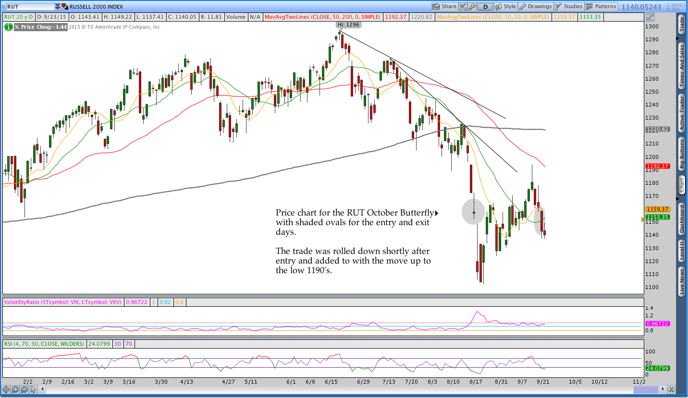Screen dimensions: 688x398
Task: Click the L: 1137.41 low value
Action: click(150, 17)
